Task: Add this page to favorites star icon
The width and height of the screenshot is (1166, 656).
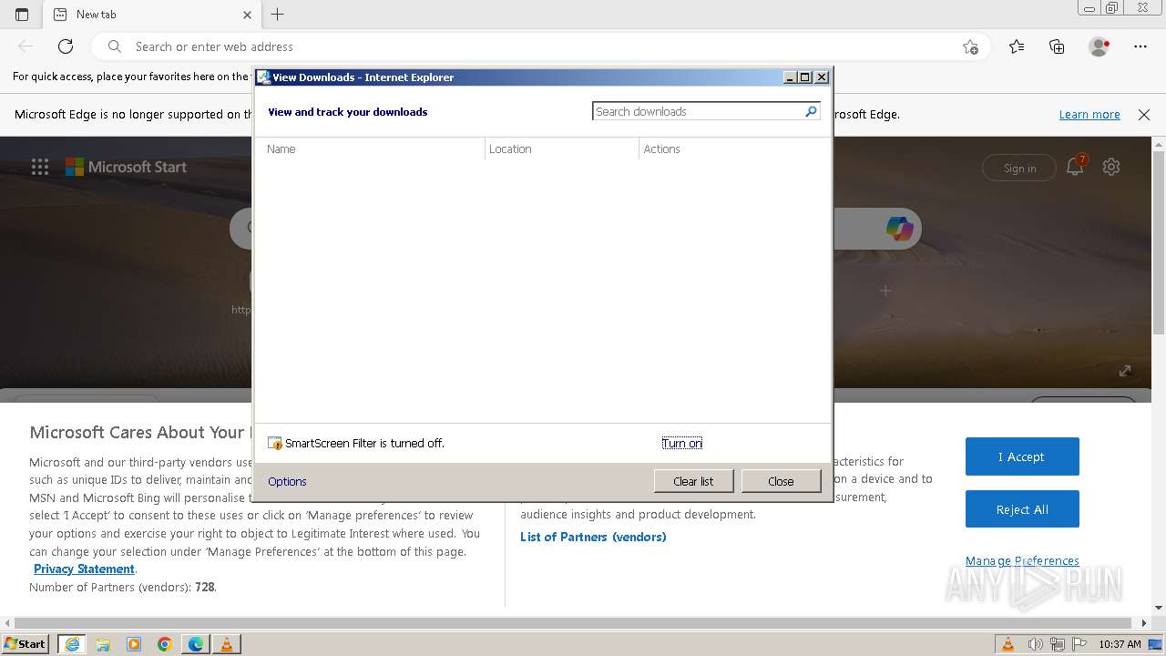Action: [970, 46]
